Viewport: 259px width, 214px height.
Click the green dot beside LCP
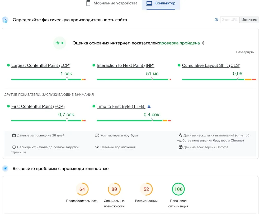pyautogui.click(x=8, y=65)
